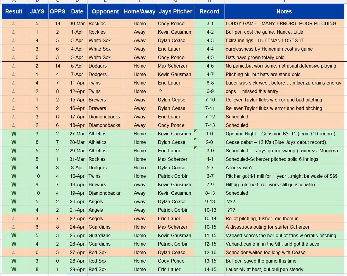This screenshot has height=276, width=347.
Task: Select the 24-Apr Guardians opponent cell
Action: [x=105, y=227]
